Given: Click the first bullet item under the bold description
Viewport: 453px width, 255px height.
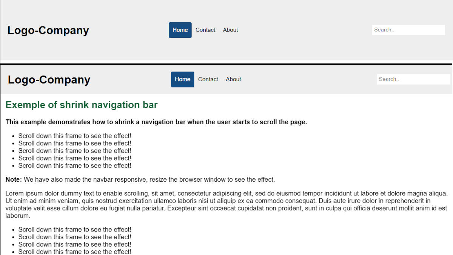Looking at the screenshot, I should (x=75, y=136).
